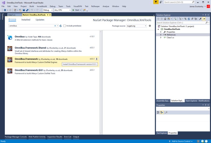Image resolution: width=211 pixels, height=143 pixels.
Task: Click Pending Changes Filter clock icon
Action: pyautogui.click(x=180, y=19)
